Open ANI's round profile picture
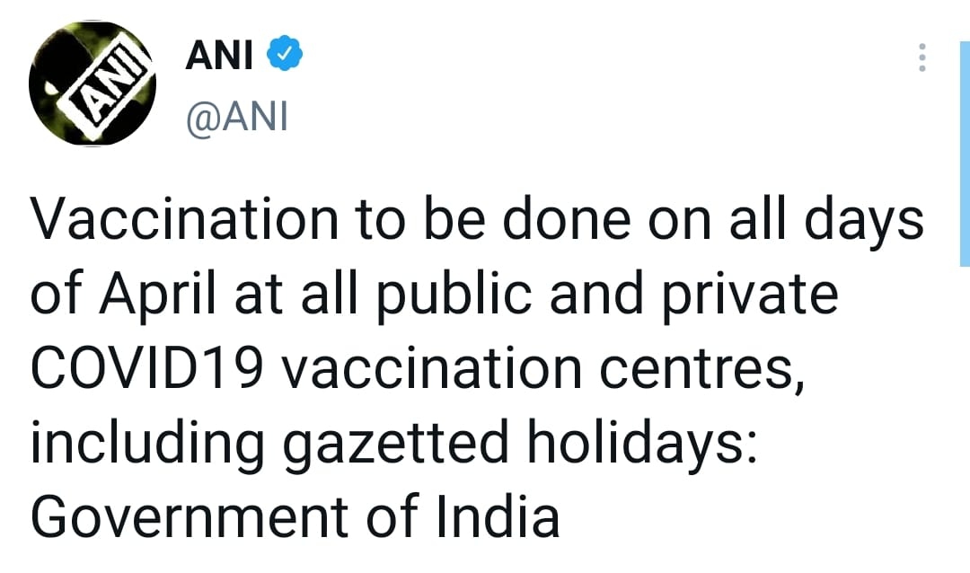The height and width of the screenshot is (573, 970). 93,84
